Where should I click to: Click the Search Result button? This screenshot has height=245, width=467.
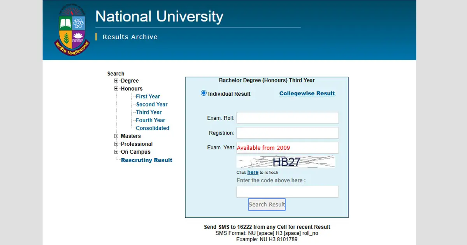coord(267,205)
